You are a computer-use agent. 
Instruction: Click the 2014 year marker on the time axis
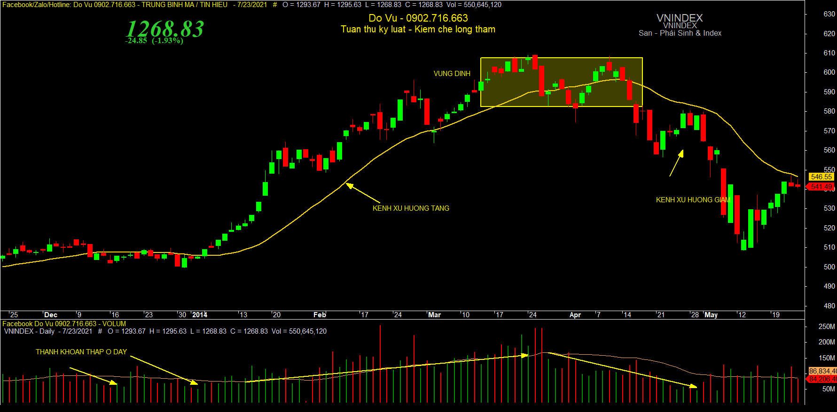click(199, 315)
